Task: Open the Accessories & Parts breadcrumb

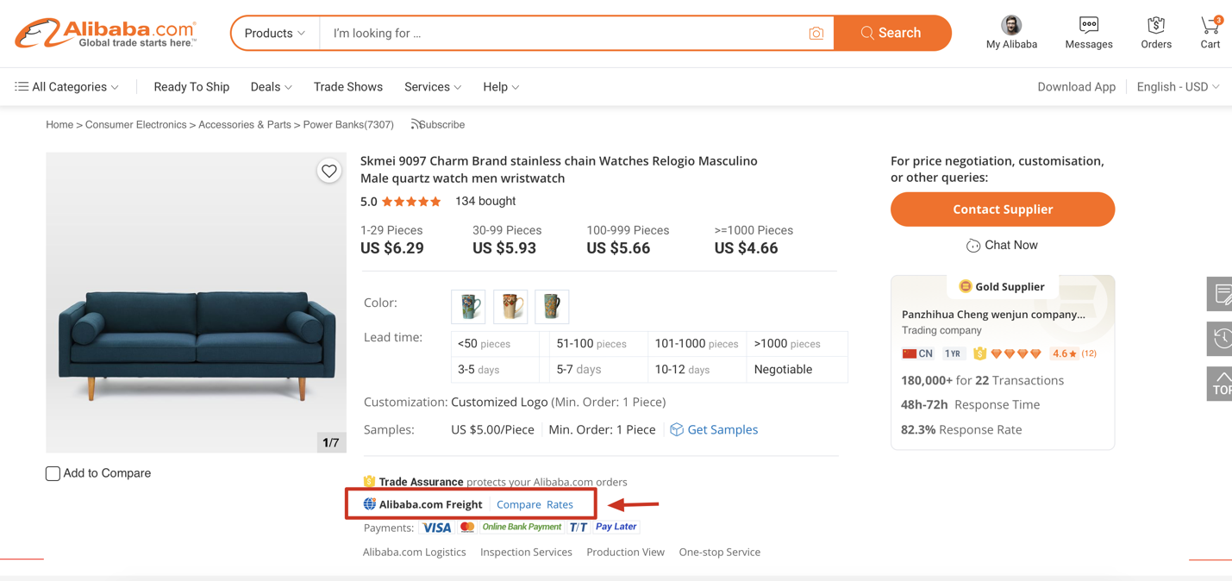Action: pos(245,125)
